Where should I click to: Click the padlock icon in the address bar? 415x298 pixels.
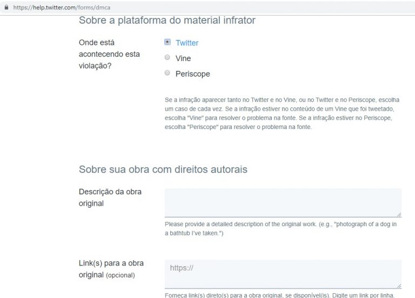(6, 8)
